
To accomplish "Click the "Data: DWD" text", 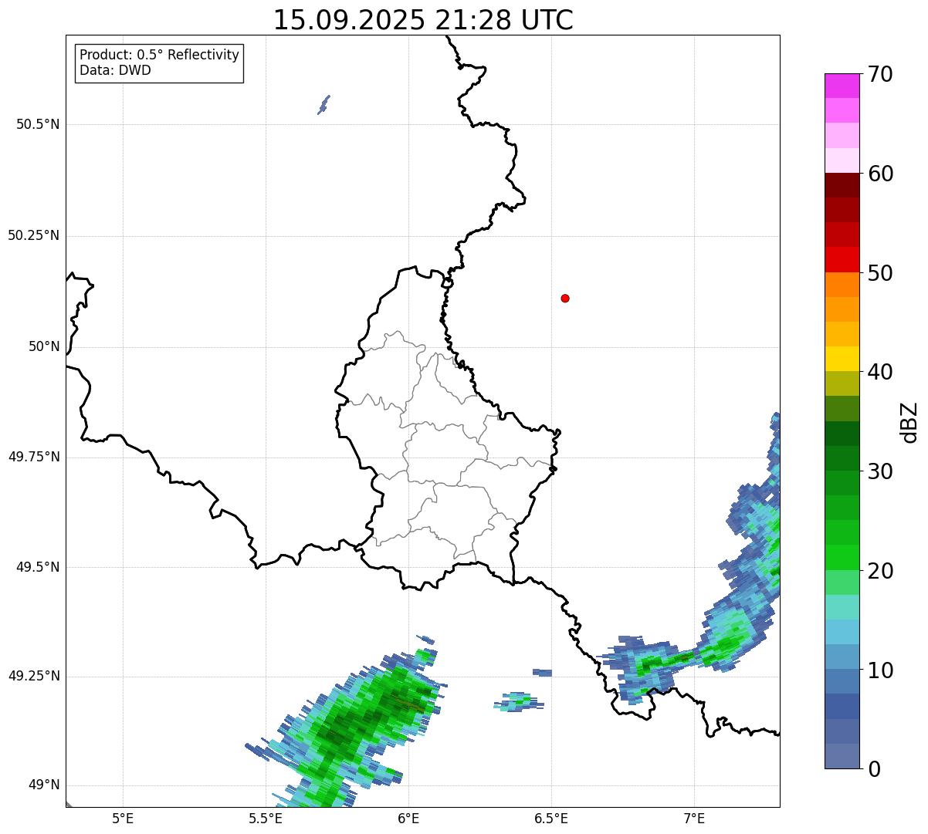I will click(x=115, y=70).
